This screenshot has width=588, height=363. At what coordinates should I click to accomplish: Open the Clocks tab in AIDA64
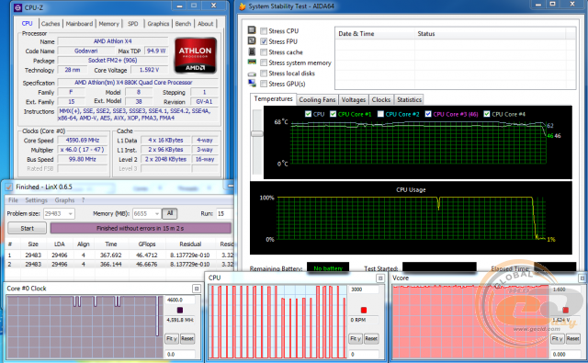point(381,100)
